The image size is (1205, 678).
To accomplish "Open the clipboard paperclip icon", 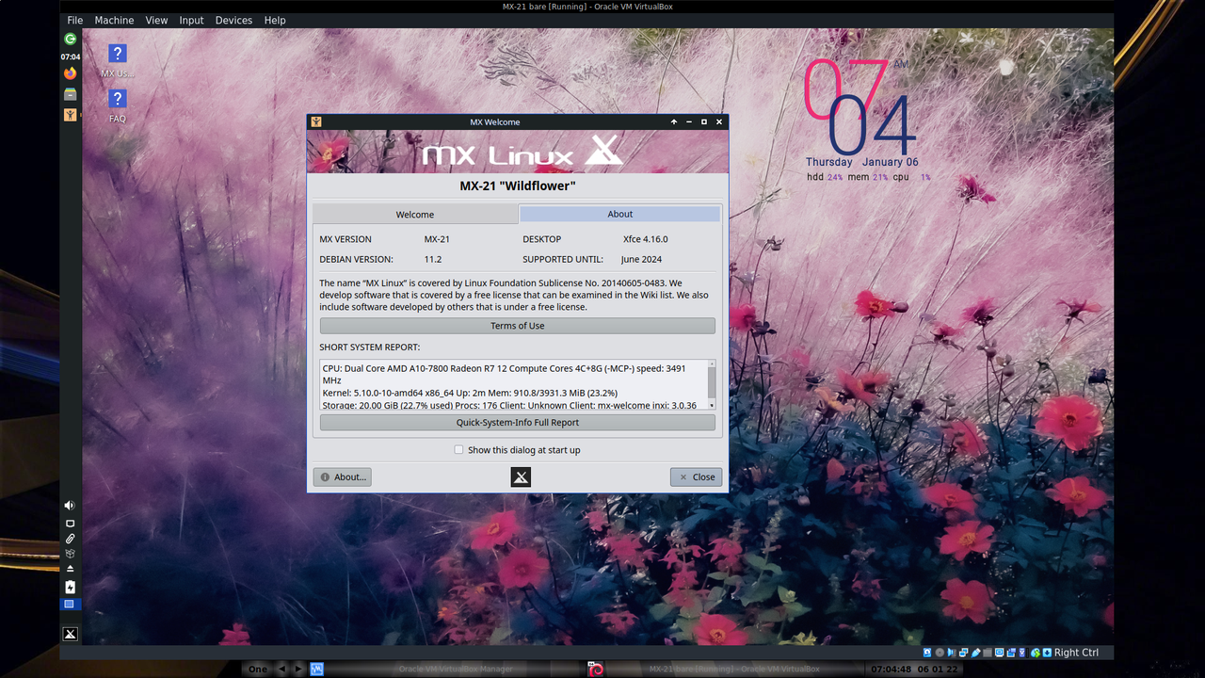I will (70, 539).
